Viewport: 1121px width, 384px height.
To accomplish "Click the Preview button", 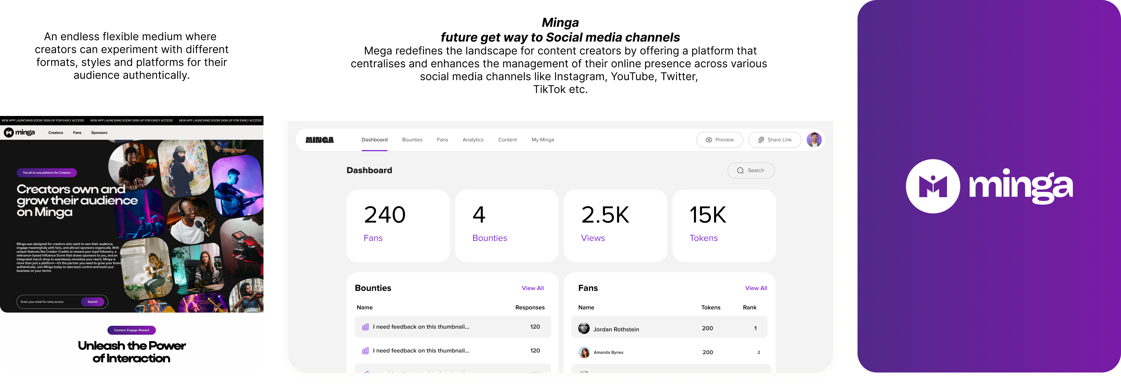I will (719, 140).
